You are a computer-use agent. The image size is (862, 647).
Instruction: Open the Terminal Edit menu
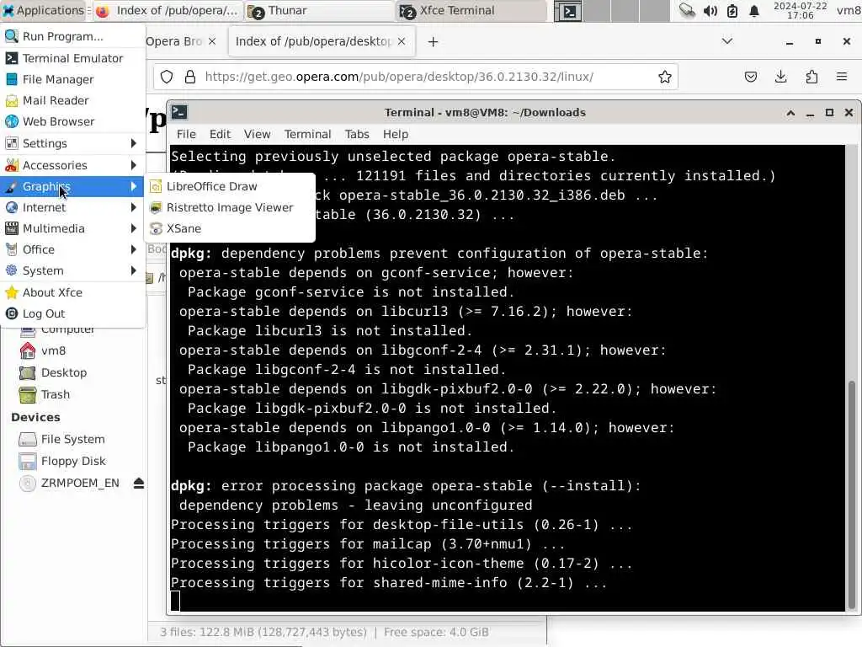tap(220, 134)
